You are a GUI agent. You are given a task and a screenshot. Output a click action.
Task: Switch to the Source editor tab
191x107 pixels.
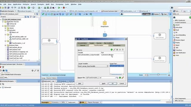click(x=49, y=78)
